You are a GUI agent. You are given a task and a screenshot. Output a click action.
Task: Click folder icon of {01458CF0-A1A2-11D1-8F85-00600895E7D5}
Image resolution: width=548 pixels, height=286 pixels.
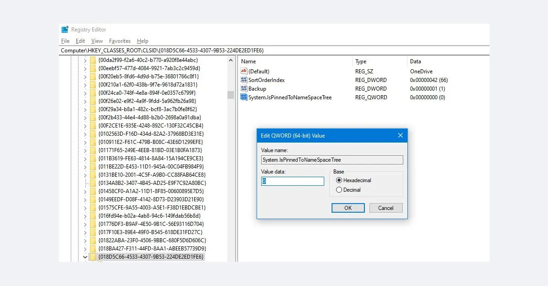click(93, 191)
